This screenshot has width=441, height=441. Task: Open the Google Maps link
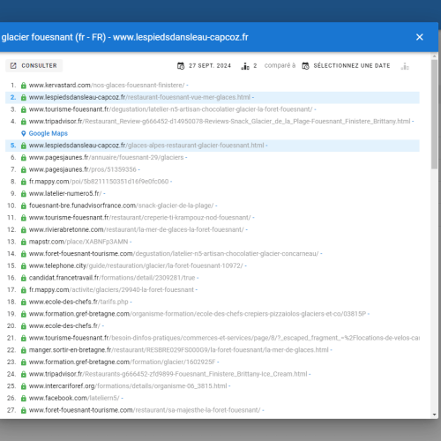(x=49, y=133)
